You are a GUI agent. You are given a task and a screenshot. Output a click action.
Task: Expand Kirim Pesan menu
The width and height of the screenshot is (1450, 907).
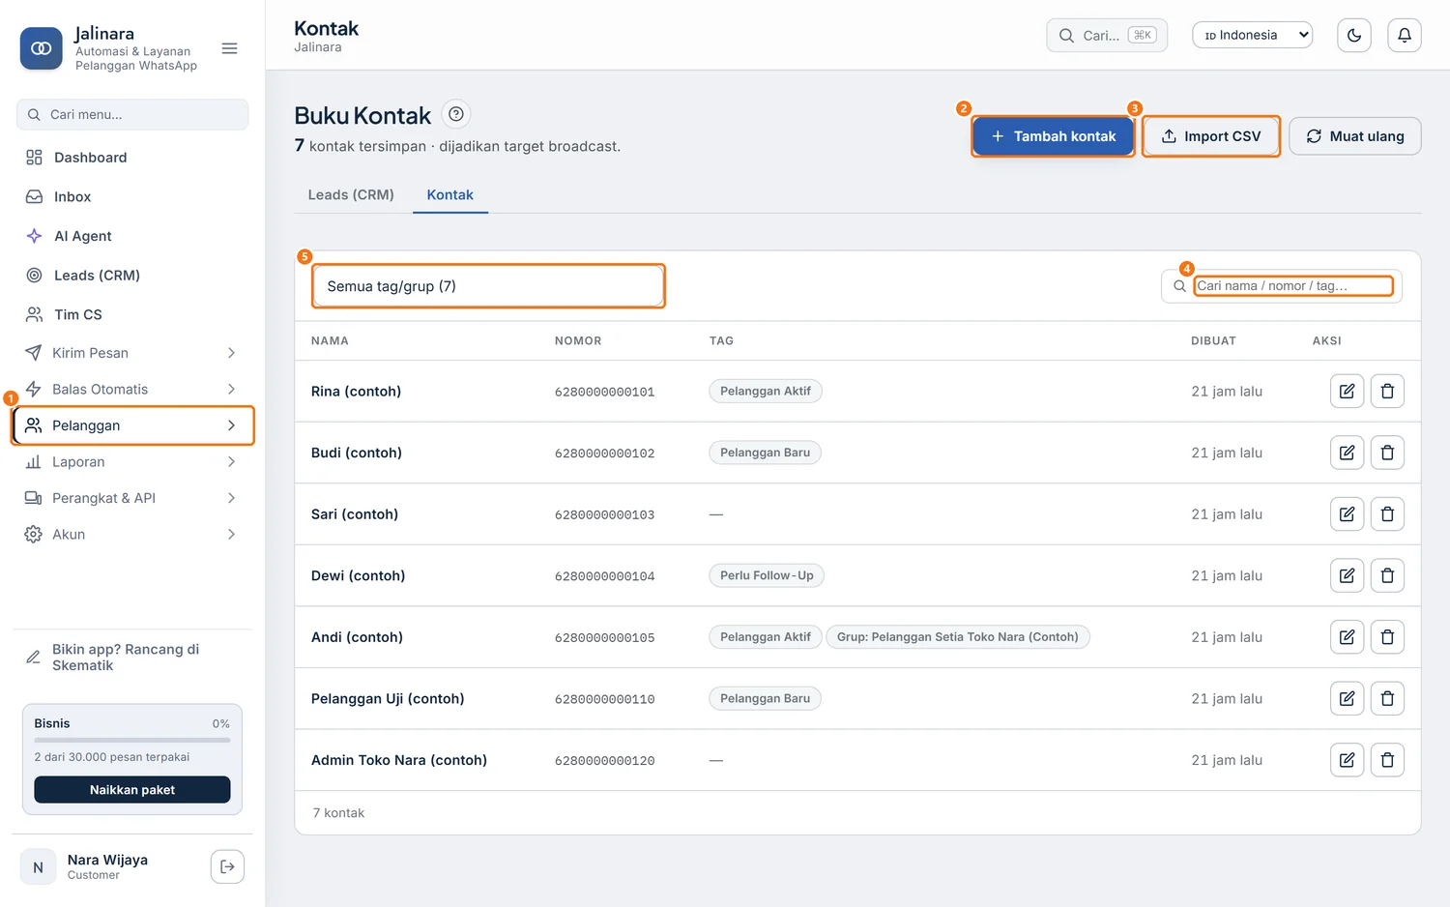click(x=131, y=353)
